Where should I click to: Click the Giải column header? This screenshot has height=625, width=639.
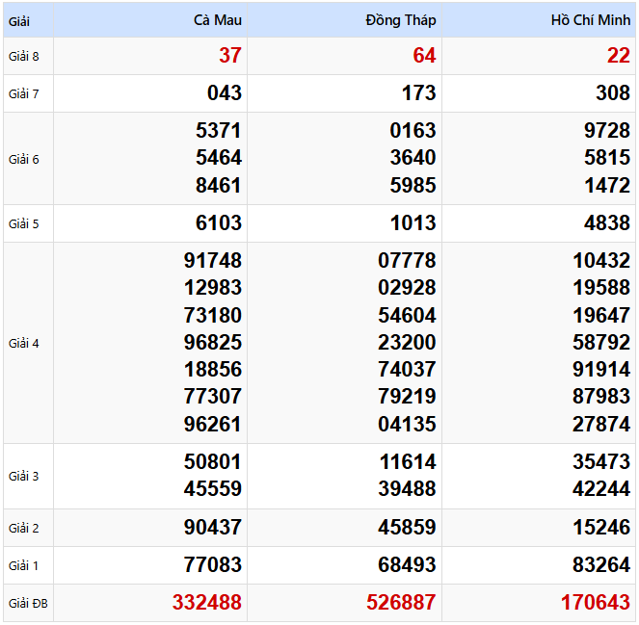[x=20, y=20]
